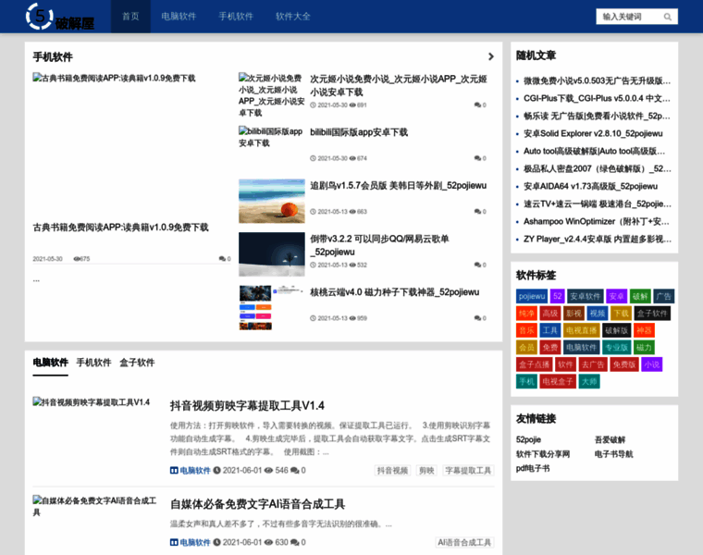Open 电脑软件 in the top navigation bar

[179, 17]
